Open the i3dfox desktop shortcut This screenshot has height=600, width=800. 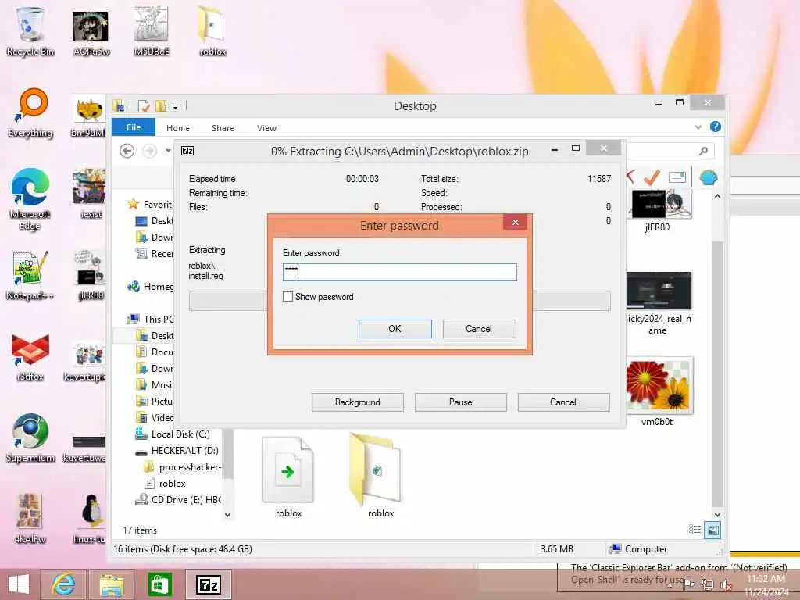30,357
